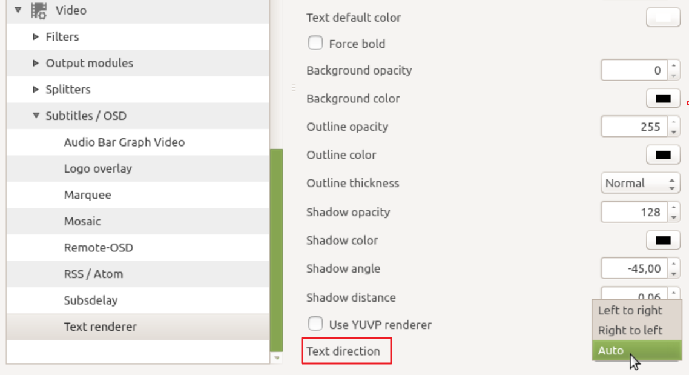
Task: Increase Shadow opacity with up arrow
Action: point(674,207)
